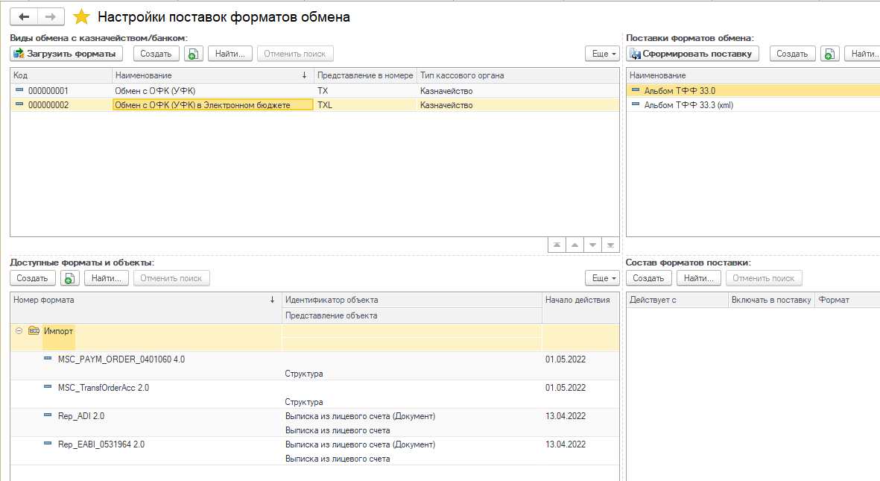
Task: Collapse the Импорт tree group
Action: coord(19,330)
